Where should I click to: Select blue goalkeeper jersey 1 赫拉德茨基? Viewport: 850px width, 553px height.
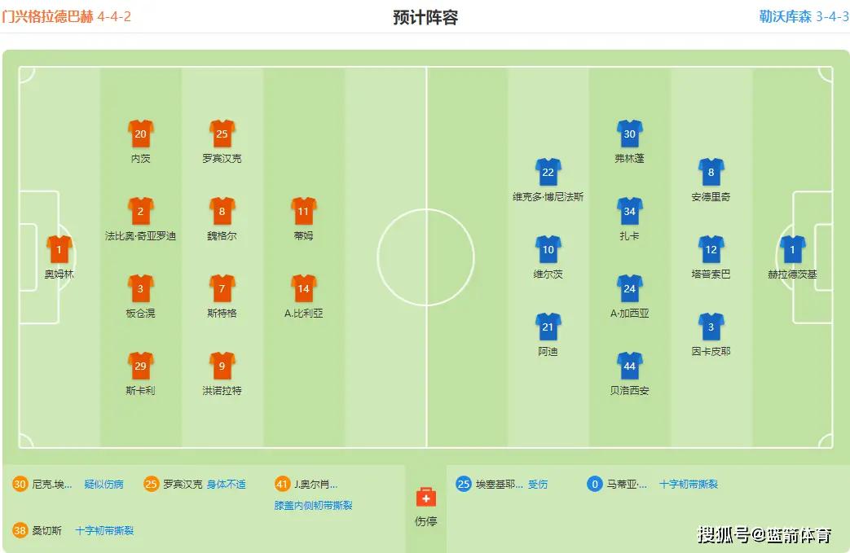tap(792, 250)
